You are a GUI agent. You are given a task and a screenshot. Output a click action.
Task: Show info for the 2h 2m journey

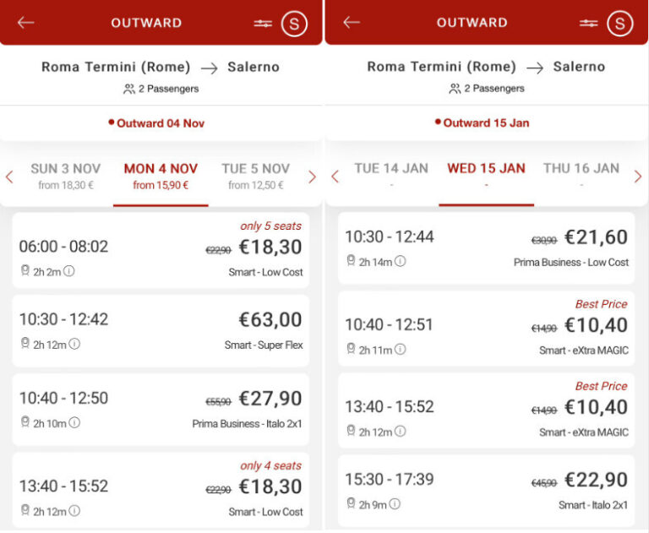(x=69, y=271)
